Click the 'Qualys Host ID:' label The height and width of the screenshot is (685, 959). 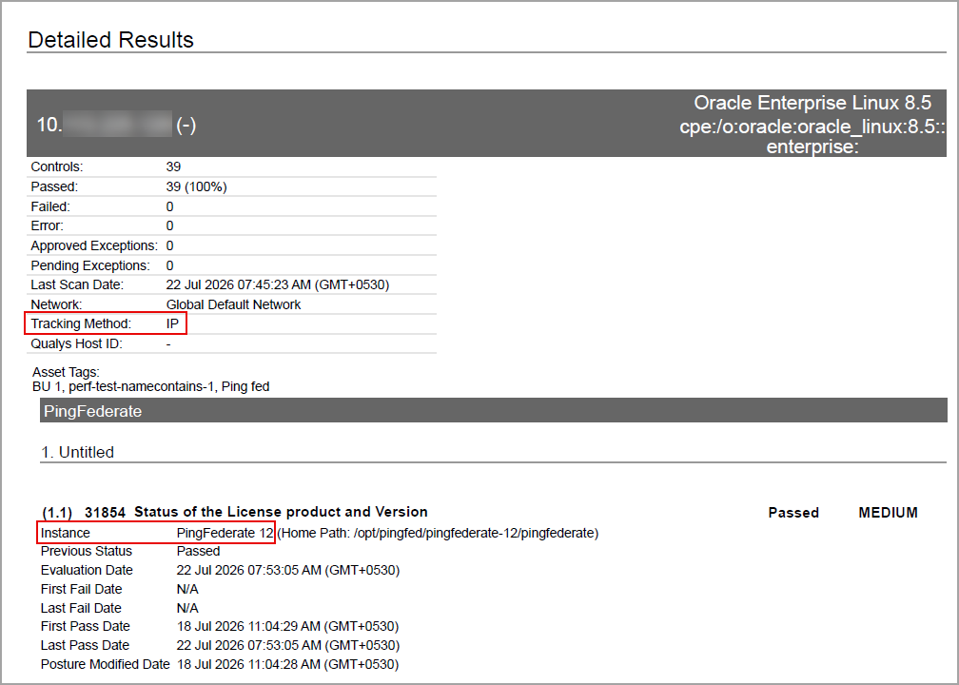pos(76,343)
